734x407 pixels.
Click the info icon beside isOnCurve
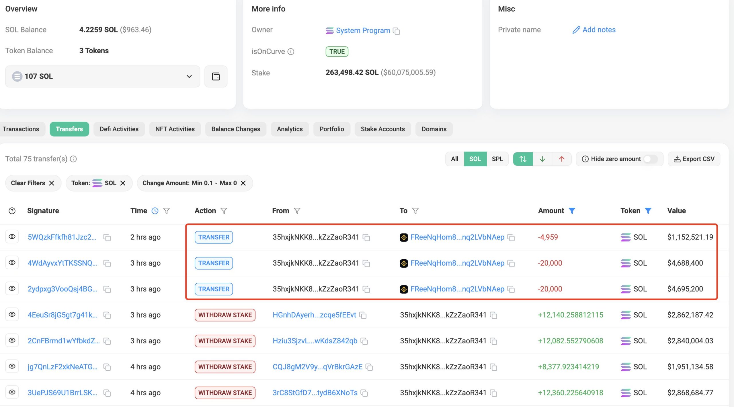click(x=291, y=52)
